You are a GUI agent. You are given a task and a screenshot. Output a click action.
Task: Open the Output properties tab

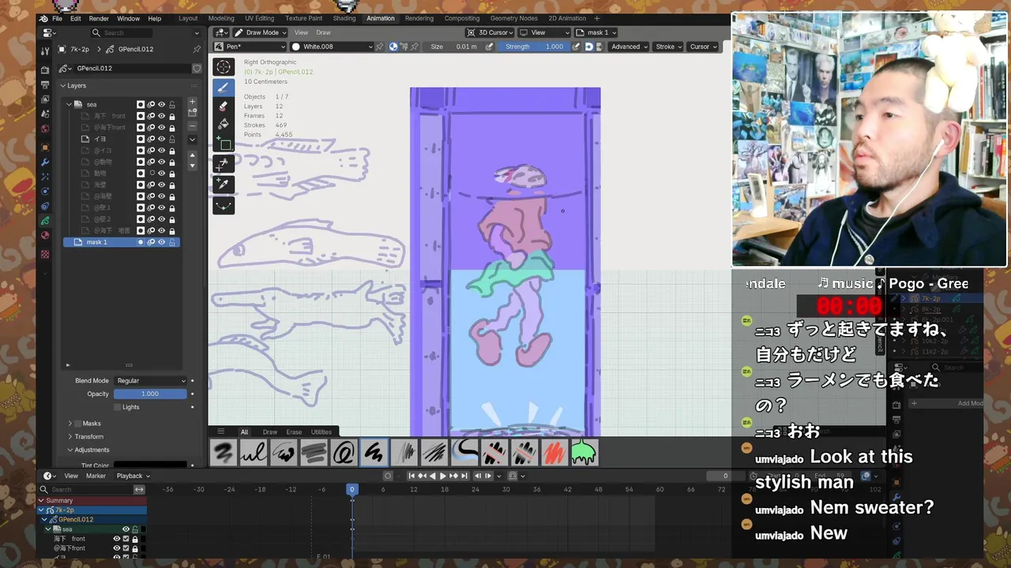tap(45, 85)
